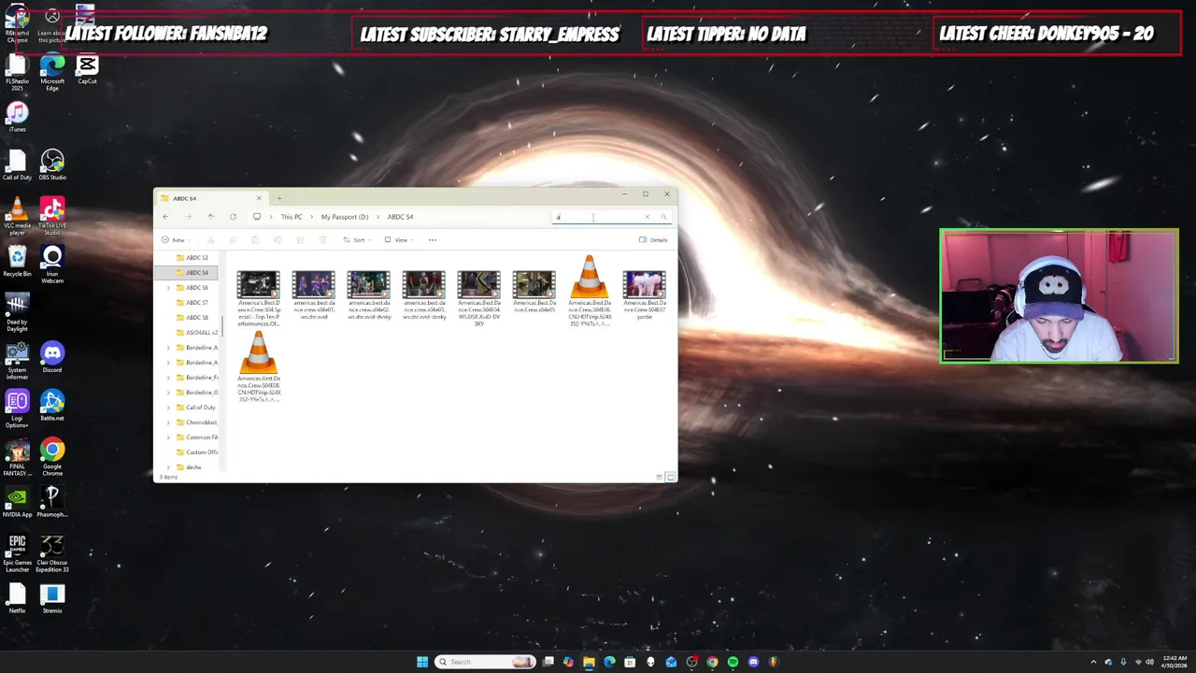Open the View dropdown menu
This screenshot has height=673, width=1196.
point(398,240)
